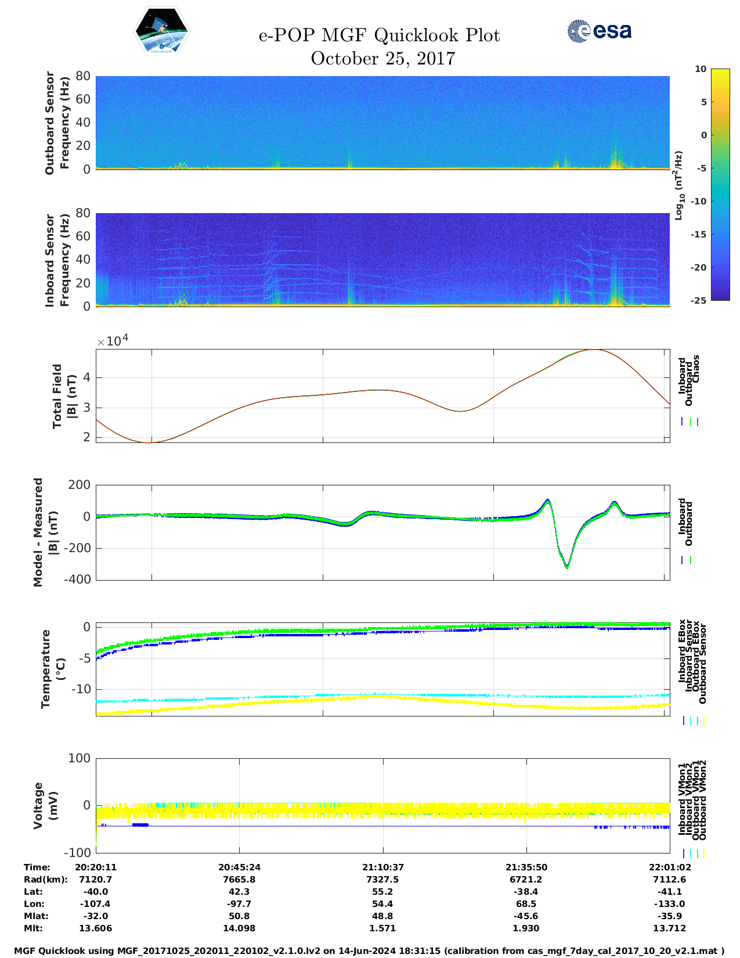
Task: Click the ESA logo
Action: pos(600,31)
